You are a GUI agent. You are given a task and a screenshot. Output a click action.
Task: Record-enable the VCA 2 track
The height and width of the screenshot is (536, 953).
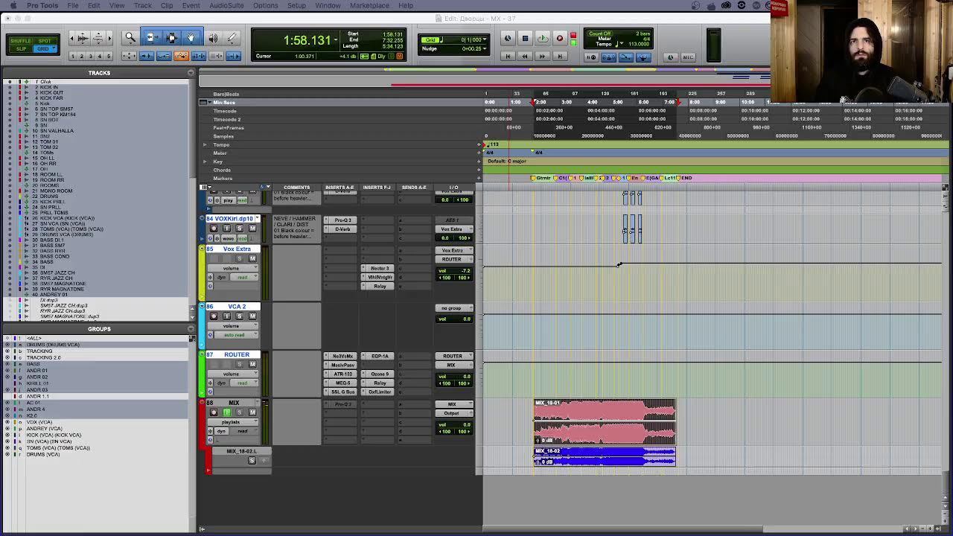(214, 316)
